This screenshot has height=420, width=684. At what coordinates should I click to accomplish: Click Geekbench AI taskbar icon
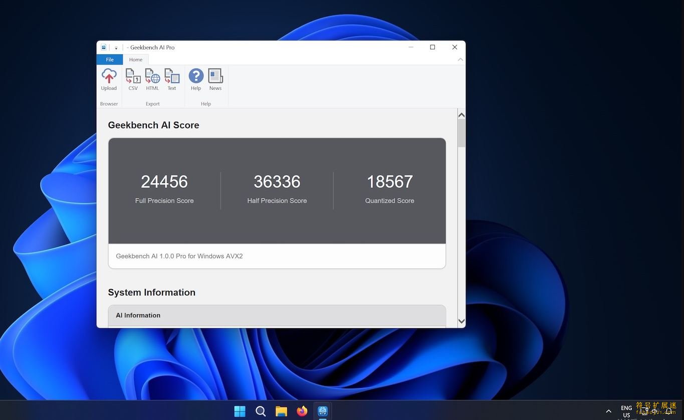323,411
